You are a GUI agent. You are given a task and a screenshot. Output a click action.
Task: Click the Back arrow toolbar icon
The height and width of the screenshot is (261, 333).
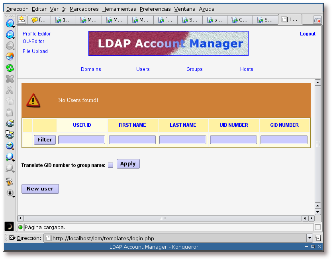tap(9, 35)
